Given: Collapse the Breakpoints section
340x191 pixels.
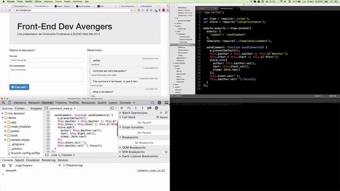Looking at the screenshot, I should [x=121, y=137].
